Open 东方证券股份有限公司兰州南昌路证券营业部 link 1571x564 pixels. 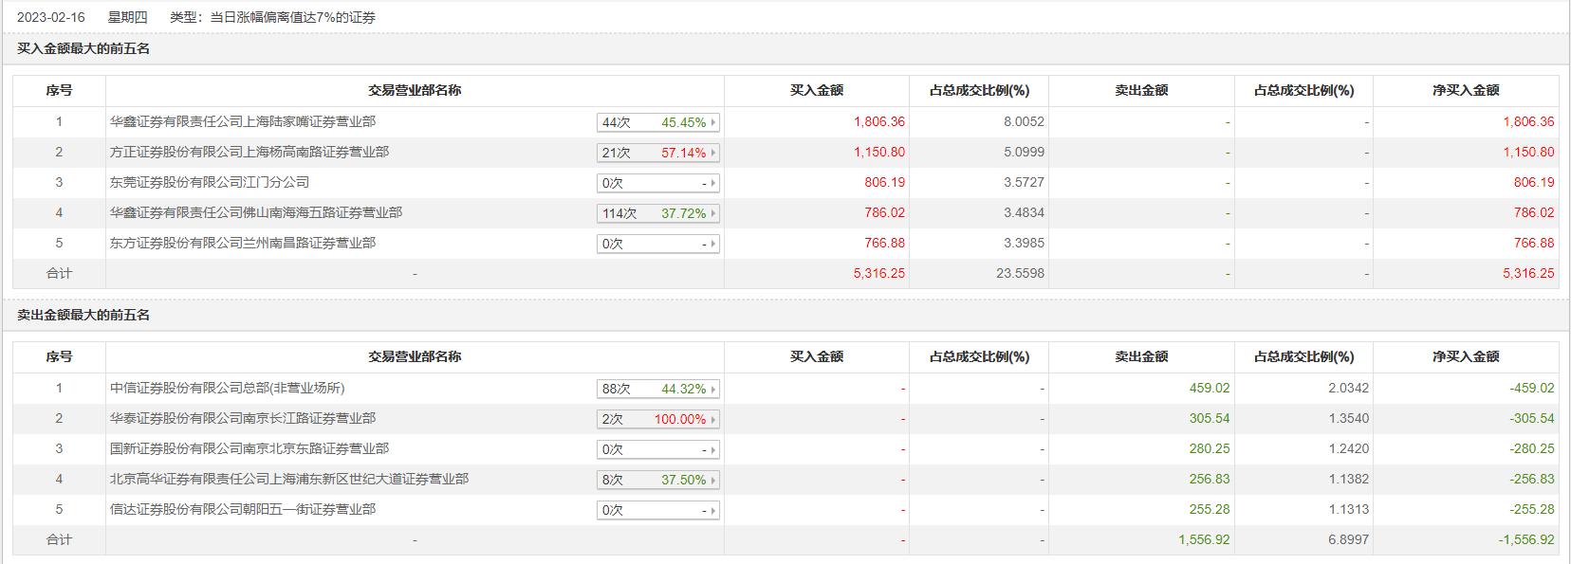click(243, 243)
